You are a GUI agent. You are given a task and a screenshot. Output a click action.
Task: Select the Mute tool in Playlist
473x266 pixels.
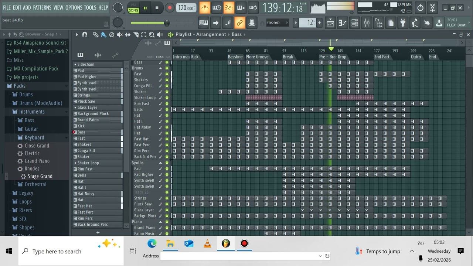120,34
